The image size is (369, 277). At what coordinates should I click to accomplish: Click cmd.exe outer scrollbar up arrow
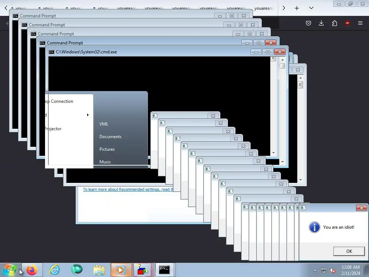[x=283, y=60]
